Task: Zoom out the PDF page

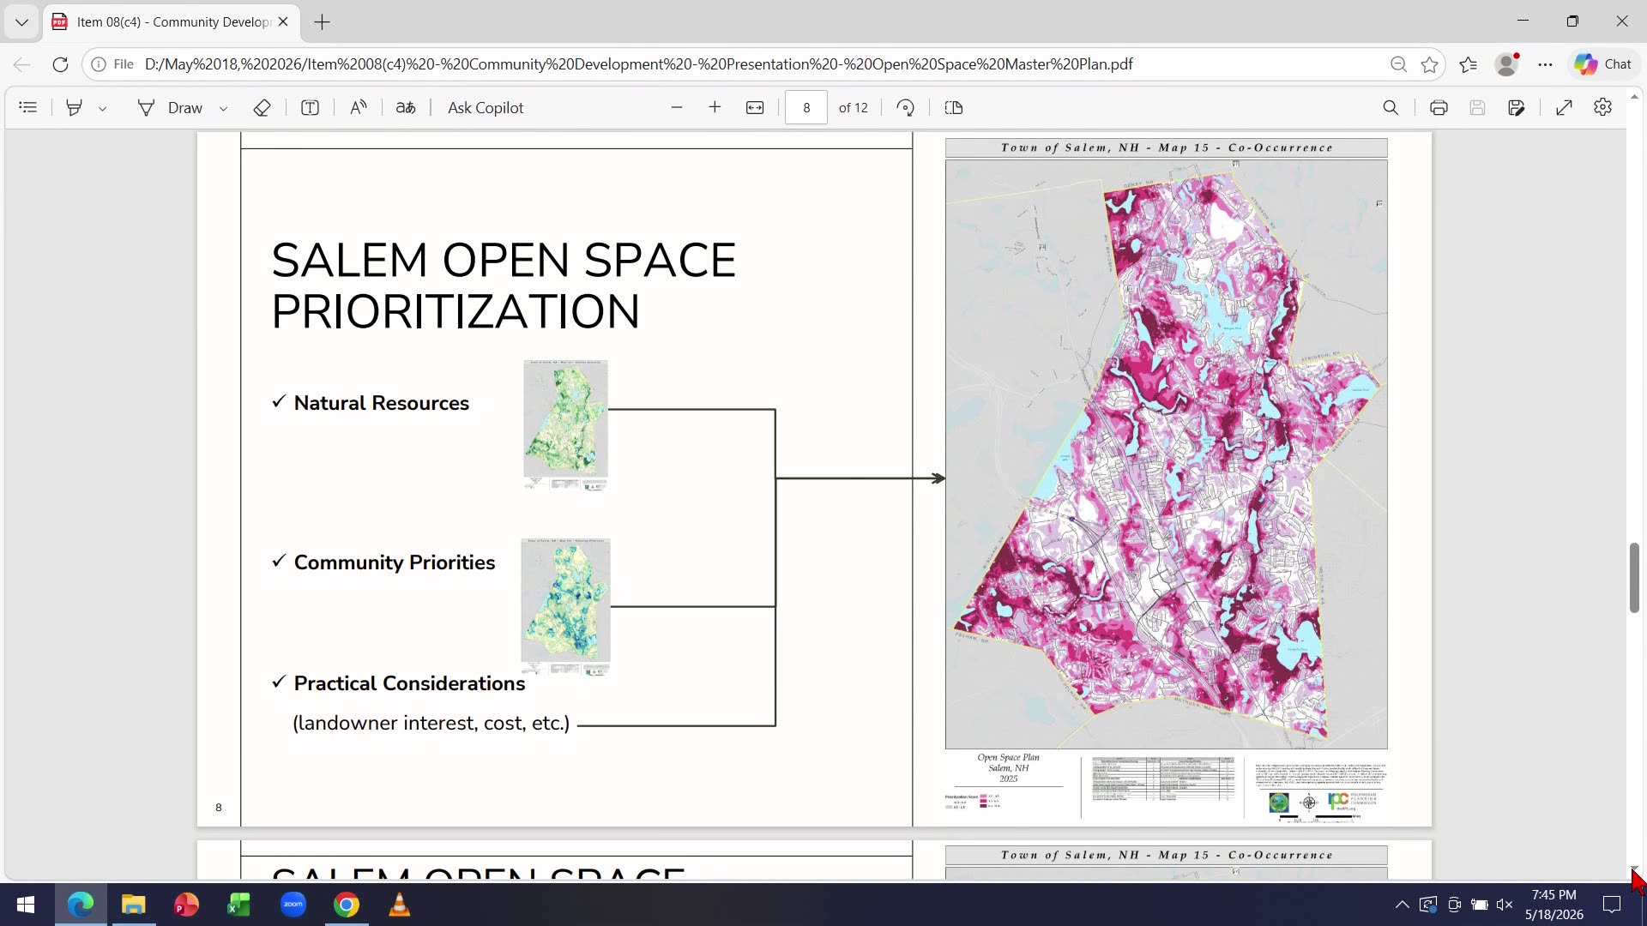Action: click(677, 108)
